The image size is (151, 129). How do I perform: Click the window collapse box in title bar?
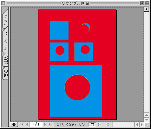tap(147, 3)
